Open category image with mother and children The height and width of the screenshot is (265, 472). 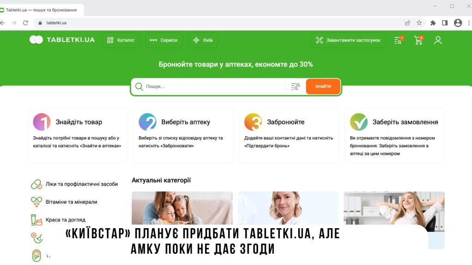pos(182,208)
